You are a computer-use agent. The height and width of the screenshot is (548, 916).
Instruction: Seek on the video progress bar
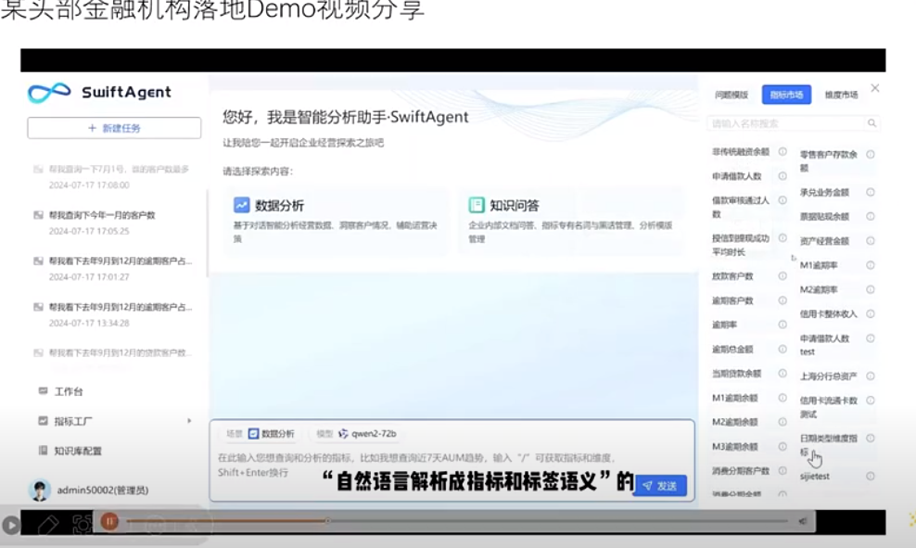[x=457, y=520]
